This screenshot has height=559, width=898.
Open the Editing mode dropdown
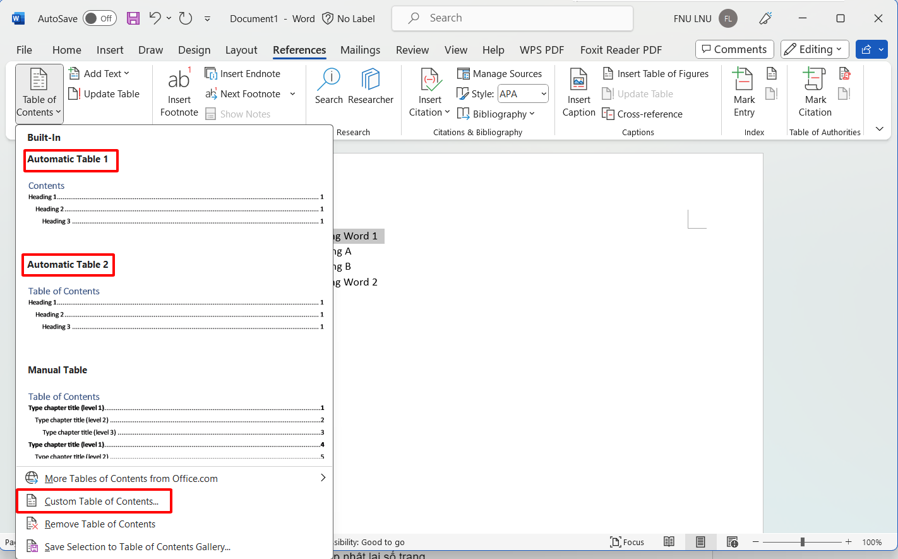[x=814, y=49]
